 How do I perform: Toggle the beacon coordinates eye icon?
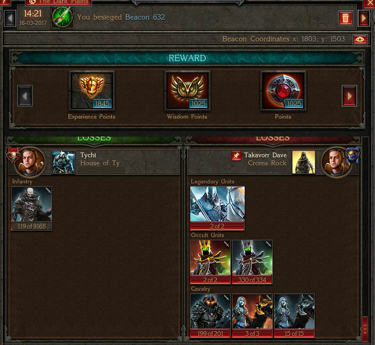pos(360,39)
